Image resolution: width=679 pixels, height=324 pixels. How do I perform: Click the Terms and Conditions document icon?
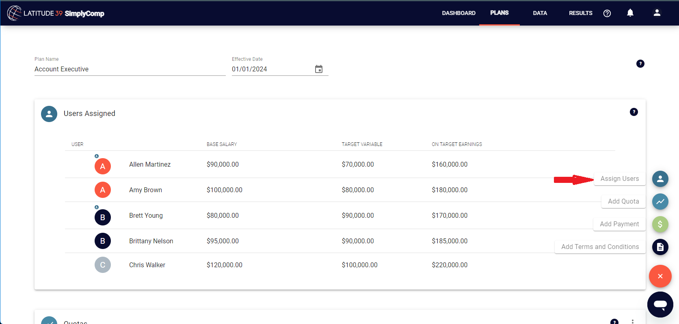click(x=660, y=247)
